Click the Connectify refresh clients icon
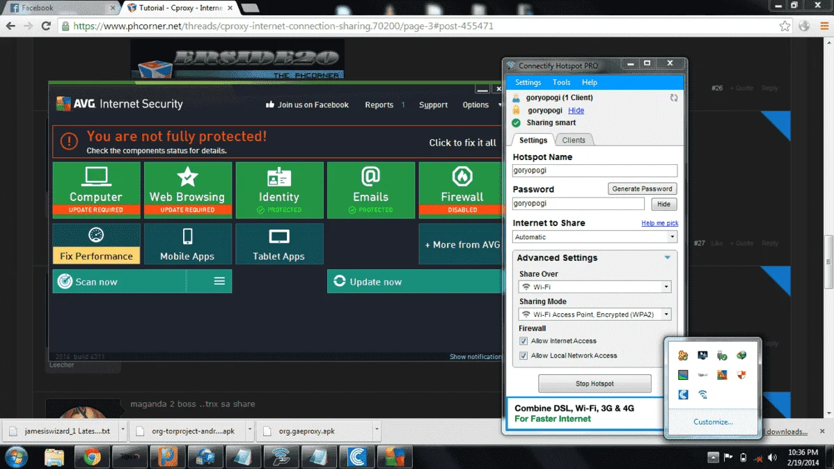834x469 pixels. (x=673, y=98)
